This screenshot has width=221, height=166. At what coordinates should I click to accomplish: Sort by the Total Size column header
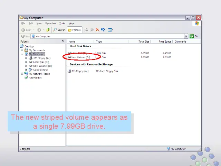[140, 41]
